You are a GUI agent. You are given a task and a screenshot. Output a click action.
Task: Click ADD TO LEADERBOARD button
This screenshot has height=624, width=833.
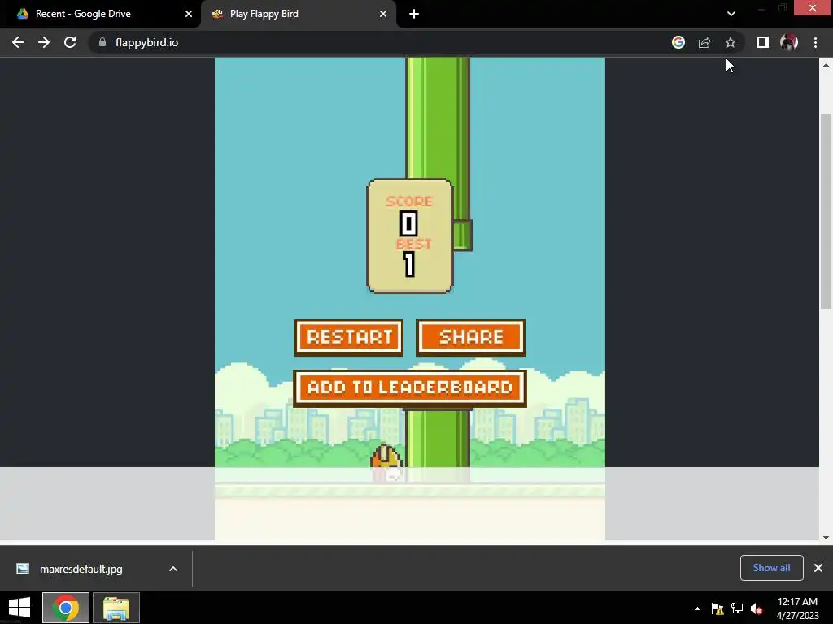tap(410, 388)
